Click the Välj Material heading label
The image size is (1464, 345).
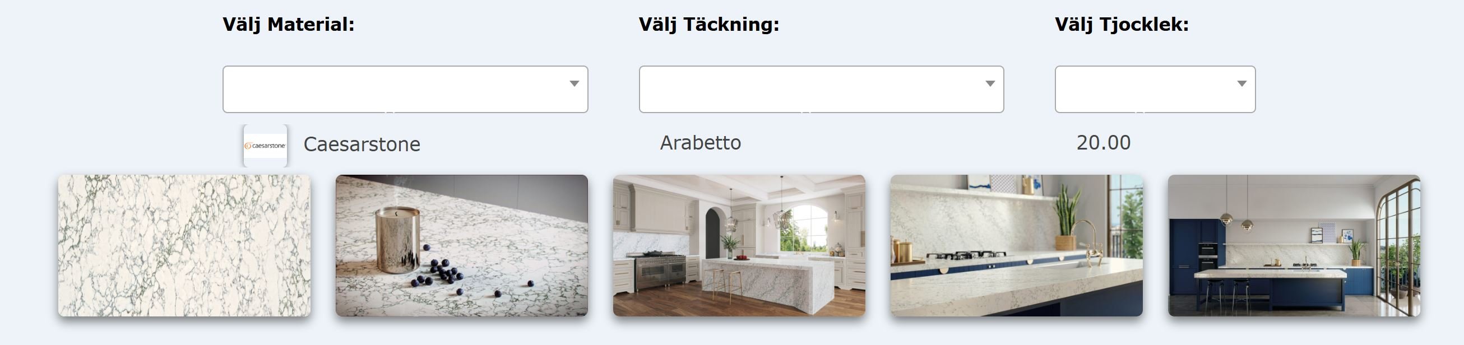point(288,25)
